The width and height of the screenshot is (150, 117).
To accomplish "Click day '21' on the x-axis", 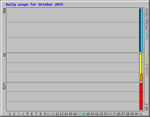I will (x=97, y=114).
